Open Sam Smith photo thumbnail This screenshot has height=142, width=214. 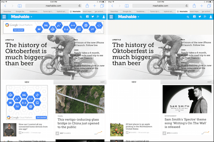coord(187,99)
